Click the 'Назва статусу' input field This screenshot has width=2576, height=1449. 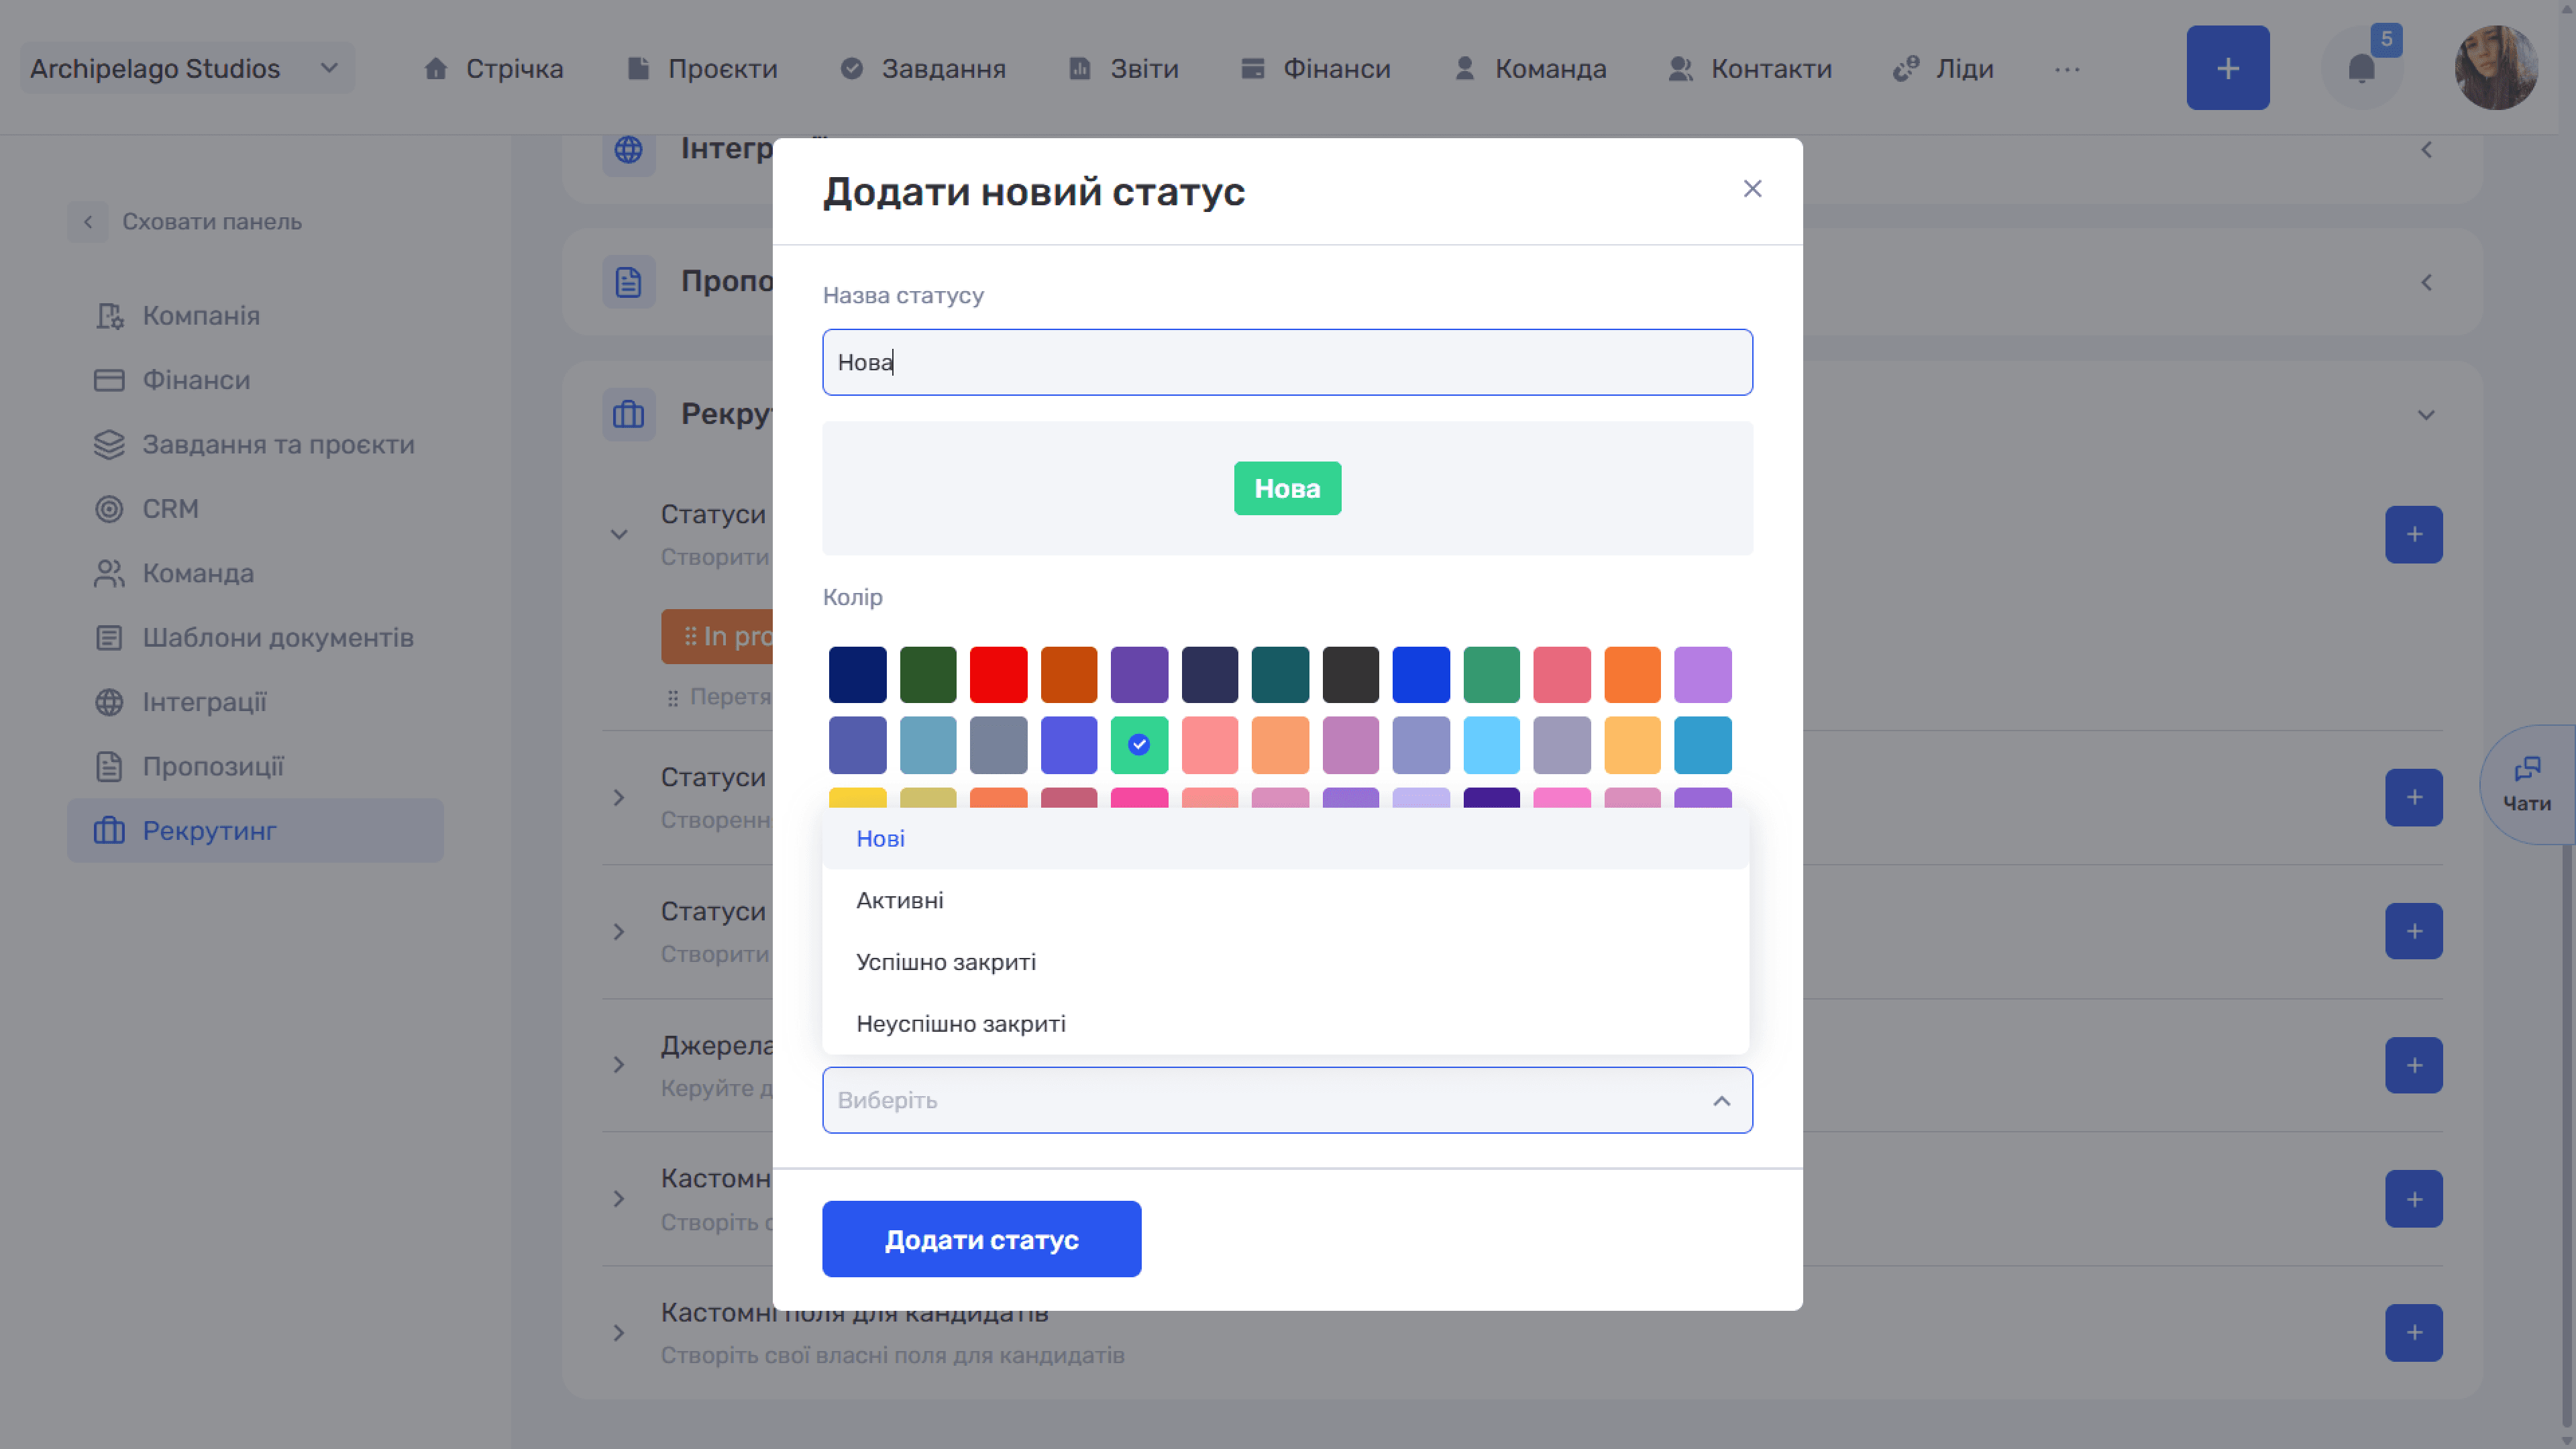tap(1287, 362)
